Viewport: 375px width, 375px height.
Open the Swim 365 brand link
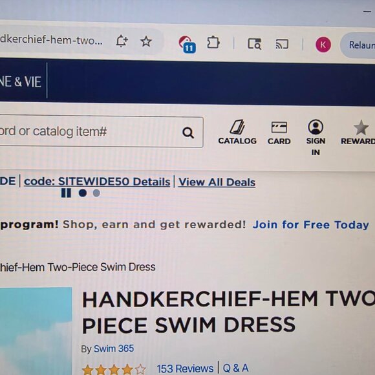pyautogui.click(x=114, y=348)
